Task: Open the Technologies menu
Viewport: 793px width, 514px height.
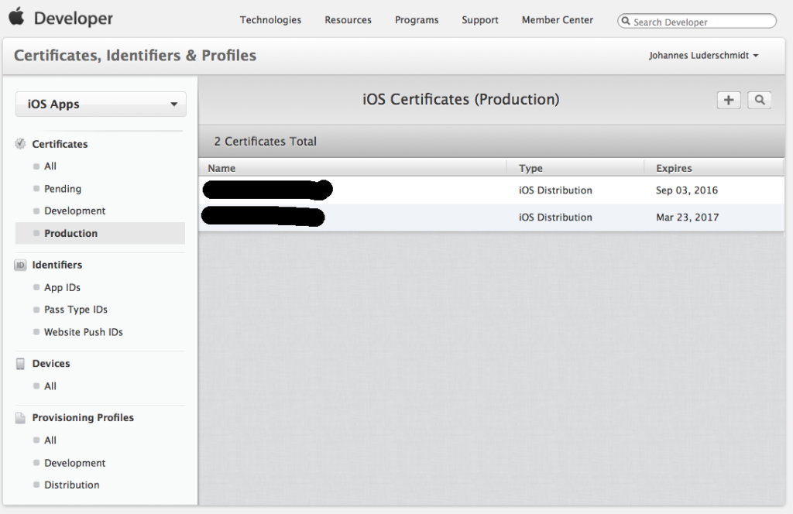Action: tap(270, 20)
